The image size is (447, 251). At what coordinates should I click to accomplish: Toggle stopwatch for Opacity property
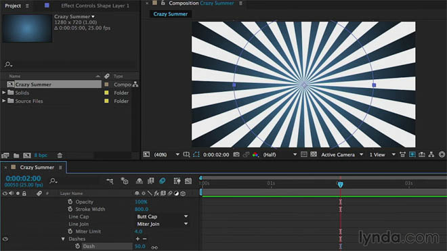coord(70,202)
